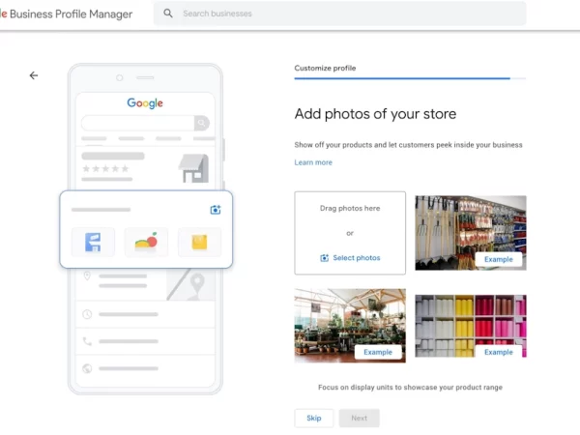This screenshot has width=580, height=435.
Task: Click the search magnifier icon in the header
Action: (168, 14)
